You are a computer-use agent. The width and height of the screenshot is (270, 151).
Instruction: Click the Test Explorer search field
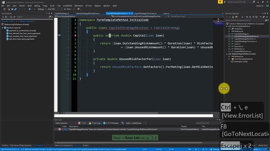pos(33,17)
